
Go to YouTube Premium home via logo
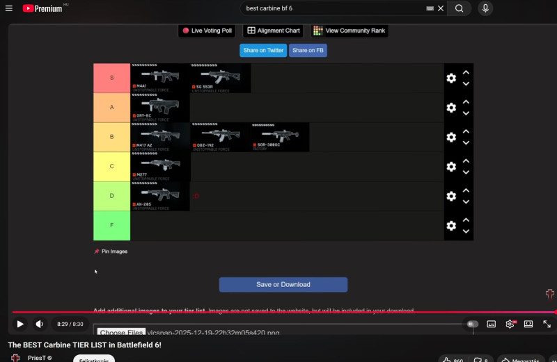click(42, 8)
